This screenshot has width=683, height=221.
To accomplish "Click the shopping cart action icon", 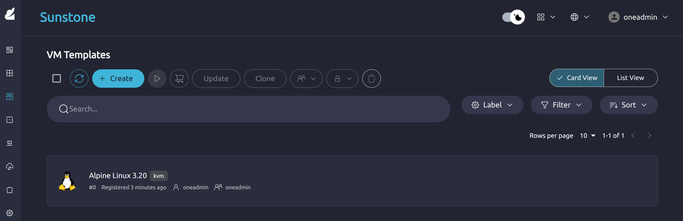I will coord(179,78).
